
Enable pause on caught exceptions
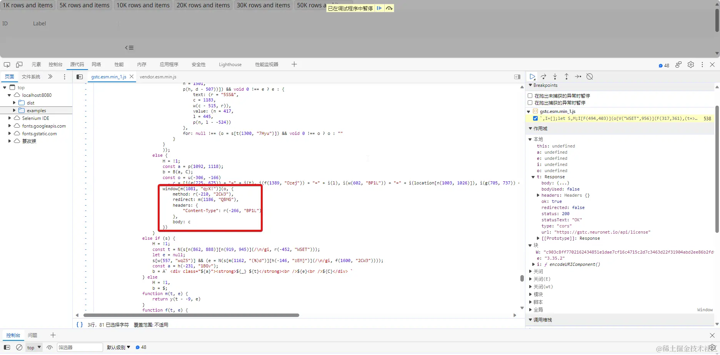tap(530, 103)
